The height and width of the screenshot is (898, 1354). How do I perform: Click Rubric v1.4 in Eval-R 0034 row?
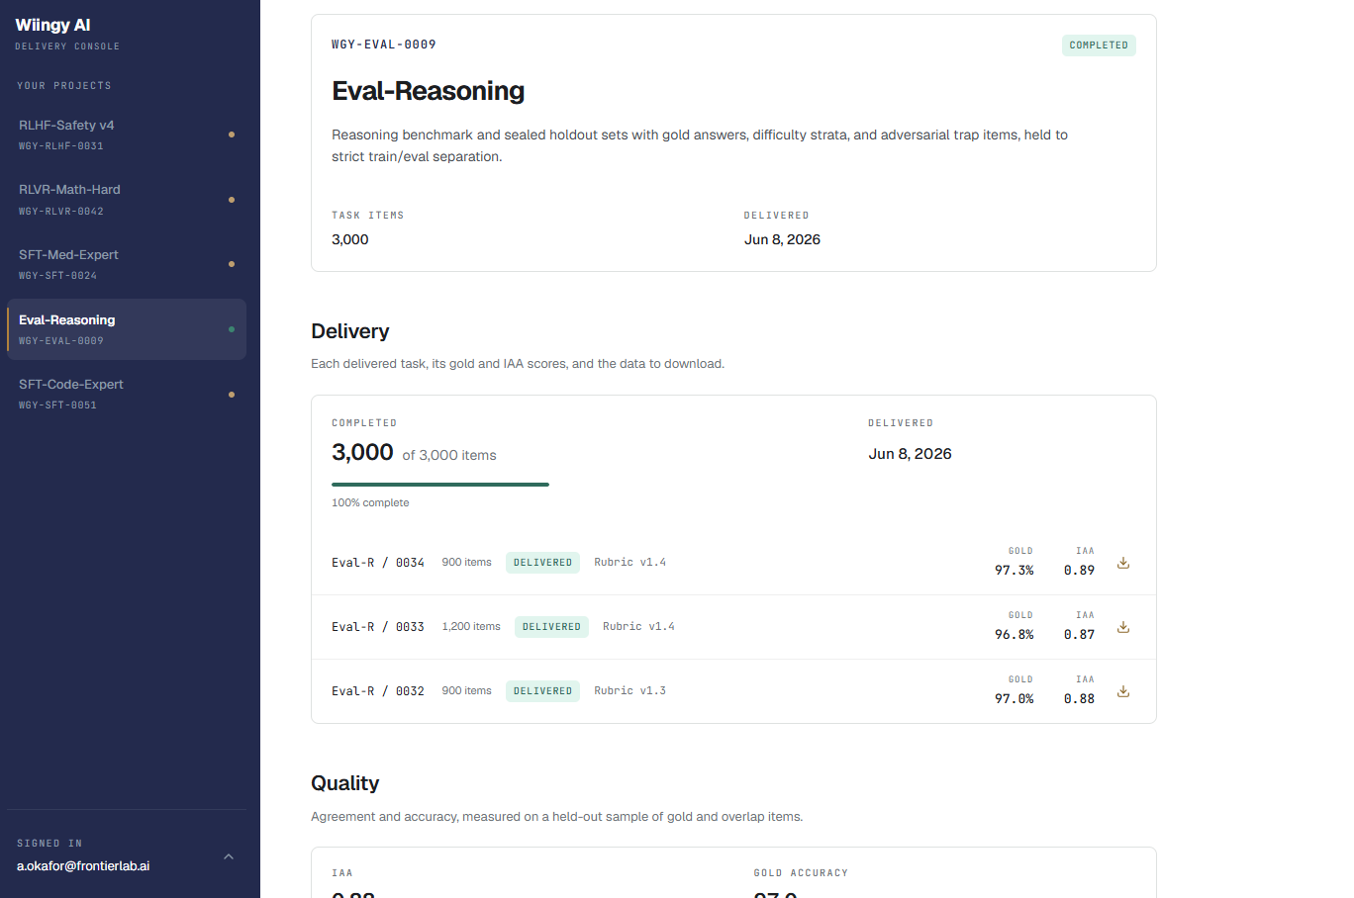(x=630, y=563)
